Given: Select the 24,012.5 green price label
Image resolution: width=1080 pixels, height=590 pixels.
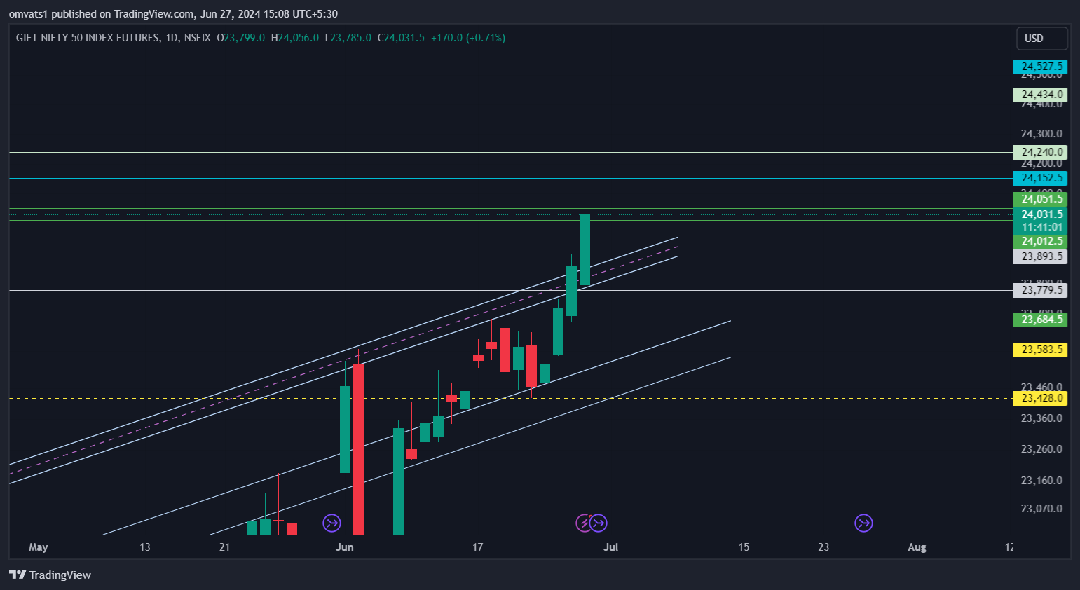Looking at the screenshot, I should (1041, 241).
